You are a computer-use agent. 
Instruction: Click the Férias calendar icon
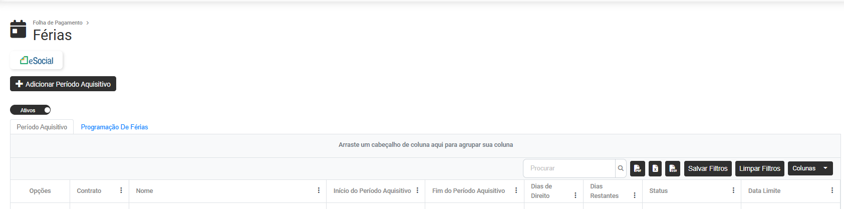pyautogui.click(x=19, y=29)
